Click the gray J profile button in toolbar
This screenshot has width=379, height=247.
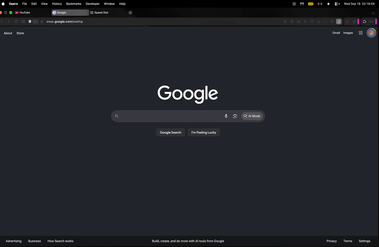pyautogui.click(x=339, y=21)
